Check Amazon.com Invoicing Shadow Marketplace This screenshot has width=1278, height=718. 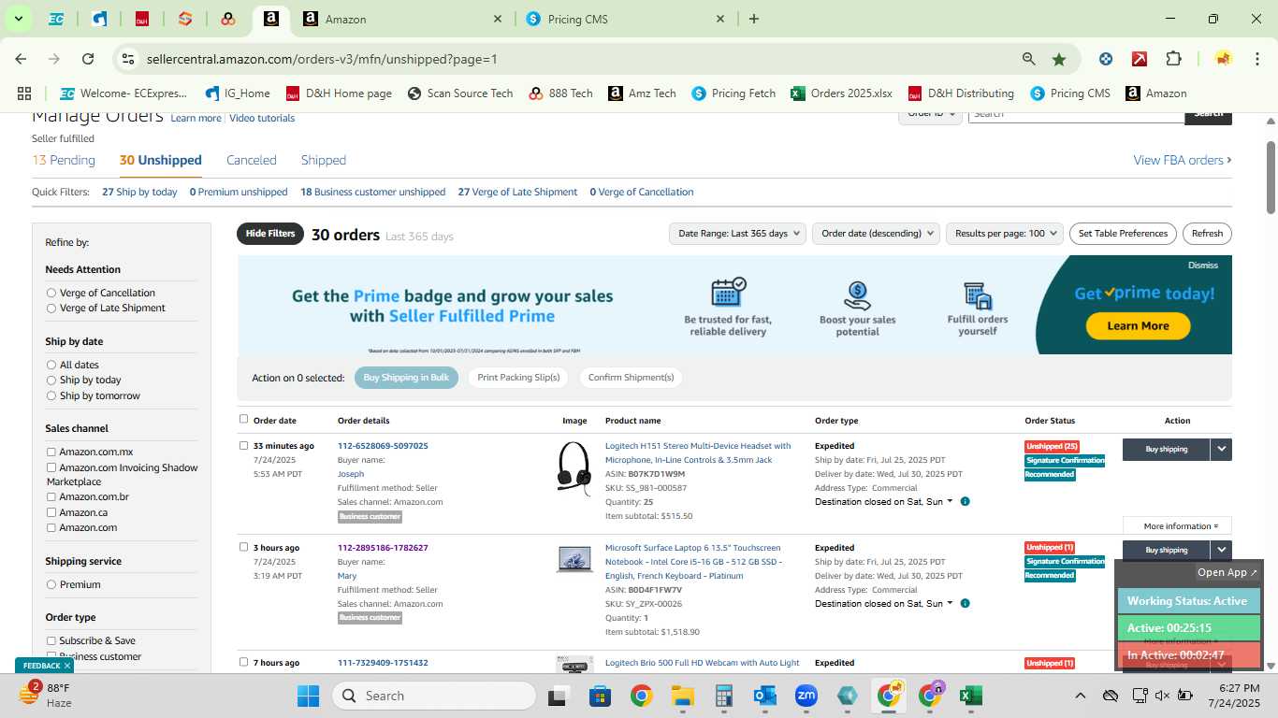[51, 467]
